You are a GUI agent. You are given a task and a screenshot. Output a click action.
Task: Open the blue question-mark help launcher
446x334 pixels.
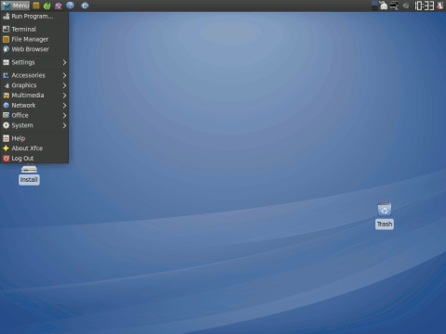point(71,6)
